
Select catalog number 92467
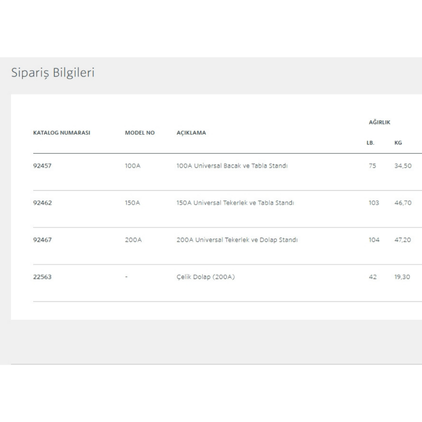click(x=42, y=240)
